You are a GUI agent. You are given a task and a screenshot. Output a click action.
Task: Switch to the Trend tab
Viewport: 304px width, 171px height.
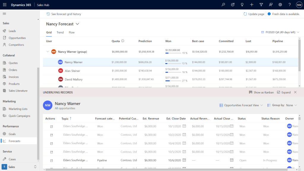pyautogui.click(x=60, y=32)
